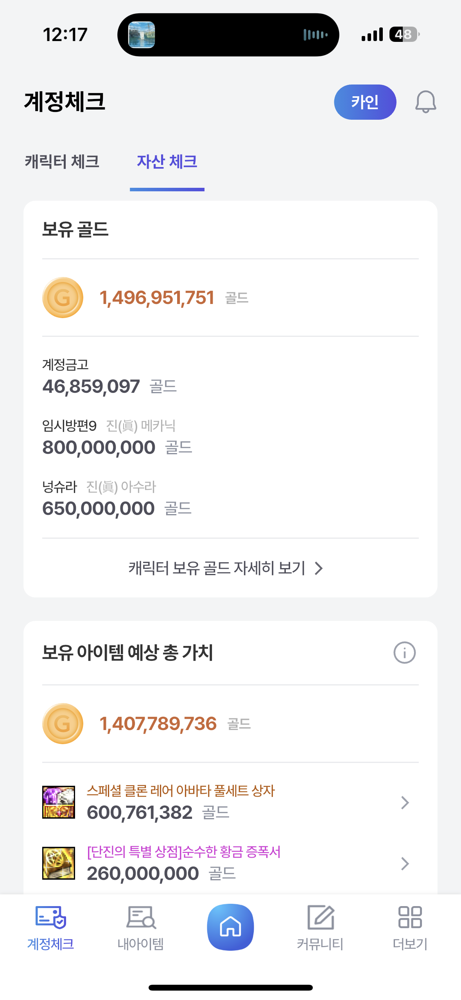Open the info icon beside 보유 아이템 예상 총 가치

tap(404, 653)
